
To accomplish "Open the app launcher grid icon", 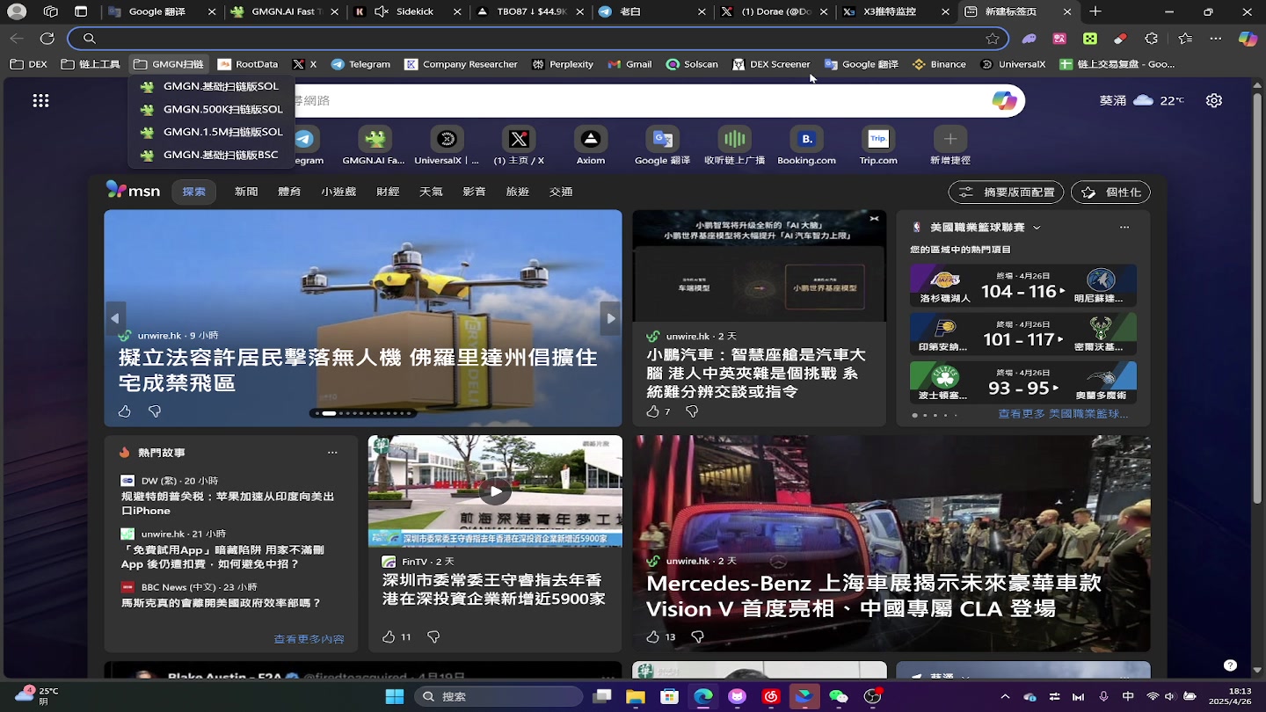I will [40, 100].
